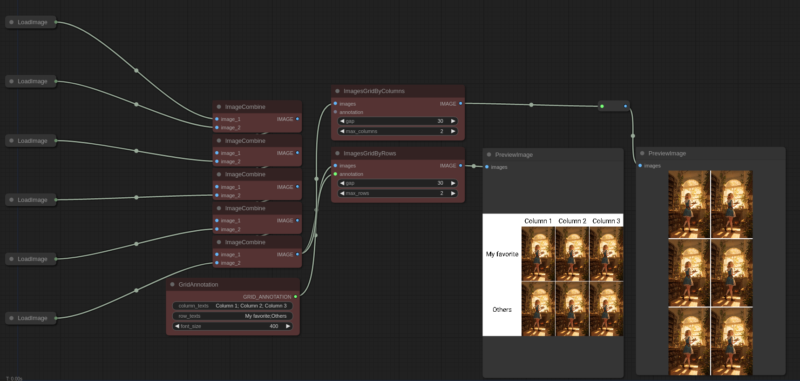Increase the max_rows value
This screenshot has width=800, height=381.
(x=453, y=193)
